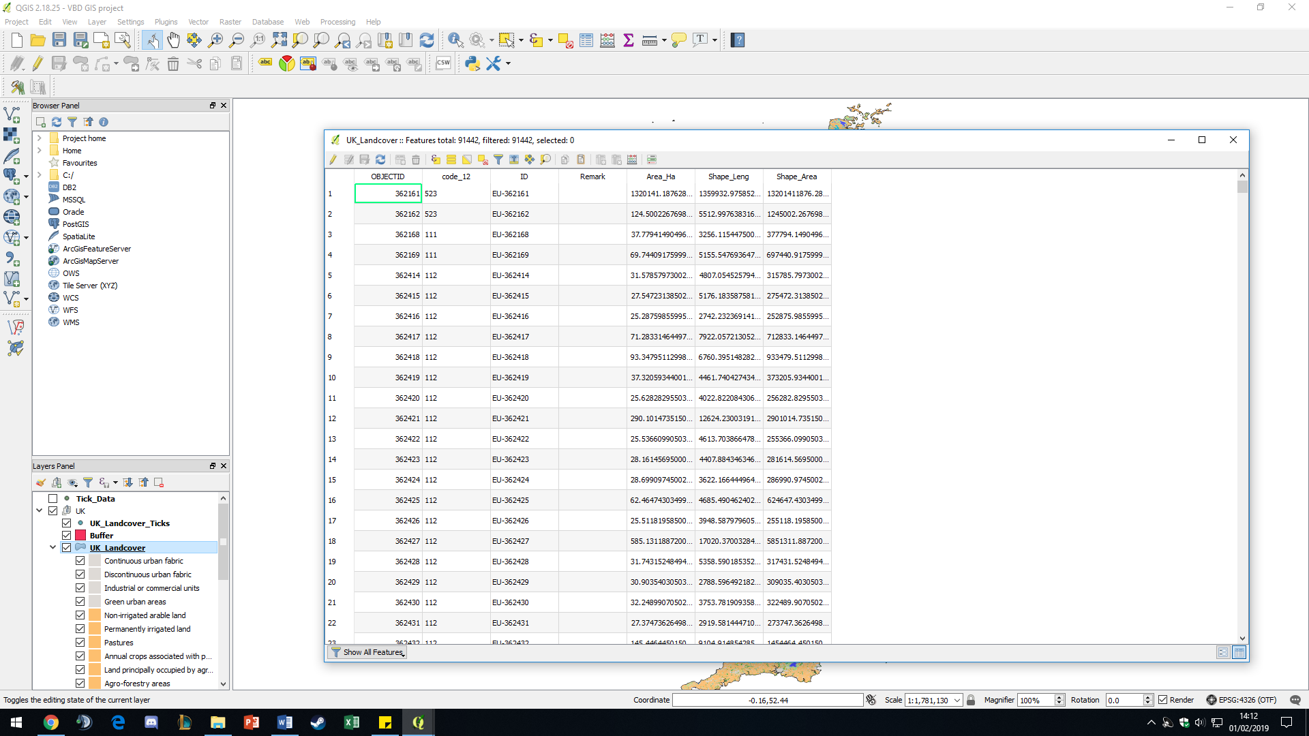The height and width of the screenshot is (736, 1309).
Task: Sort by OBJECTID column header
Action: point(388,177)
